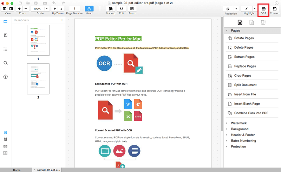
Task: Go up one page with up arrow
Action: 55,8
